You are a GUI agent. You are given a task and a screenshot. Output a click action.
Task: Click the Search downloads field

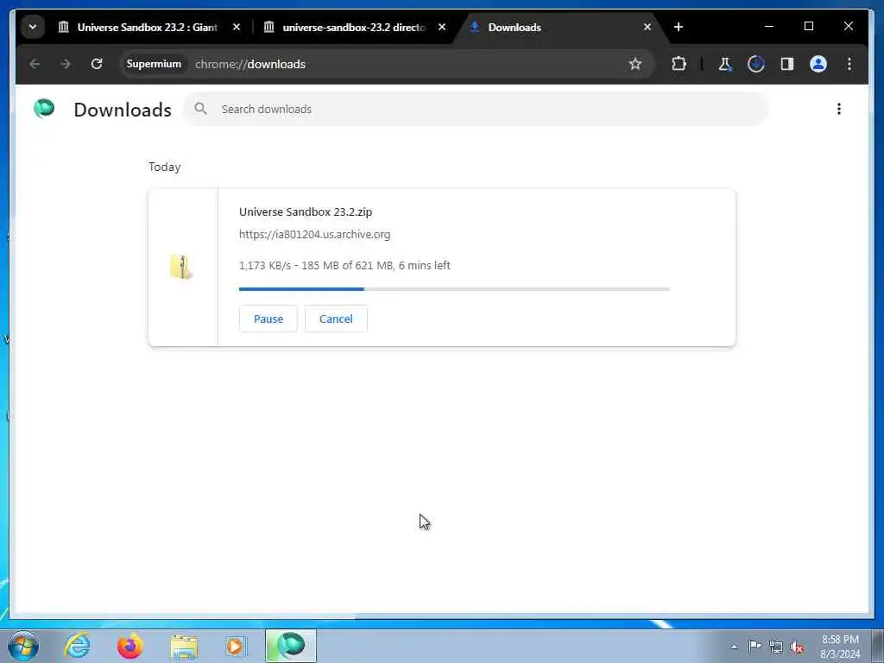pyautogui.click(x=476, y=110)
